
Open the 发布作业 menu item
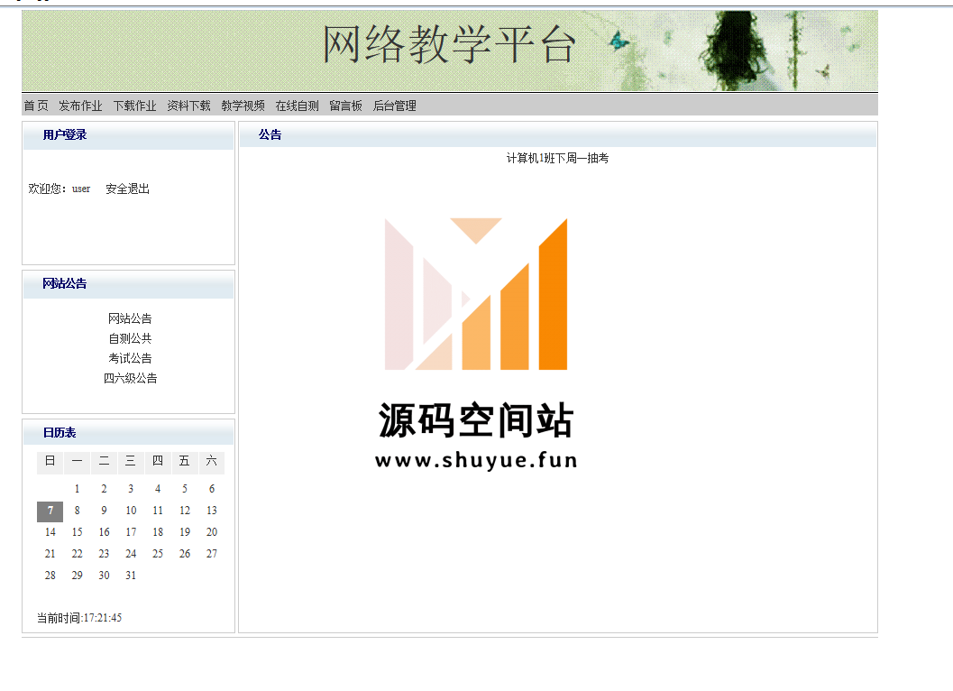pyautogui.click(x=80, y=106)
